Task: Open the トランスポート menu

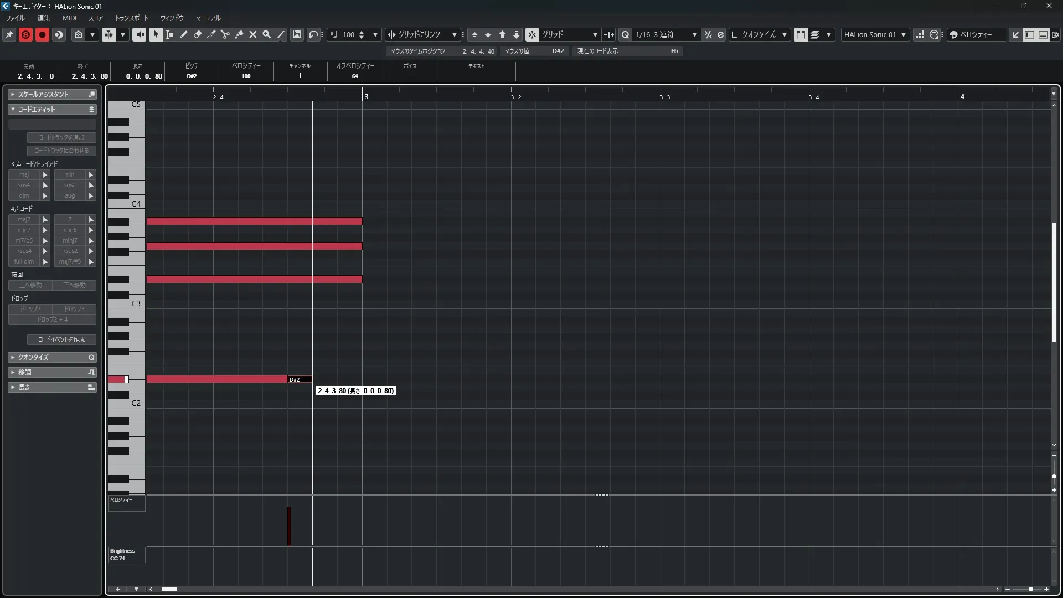Action: 131,18
